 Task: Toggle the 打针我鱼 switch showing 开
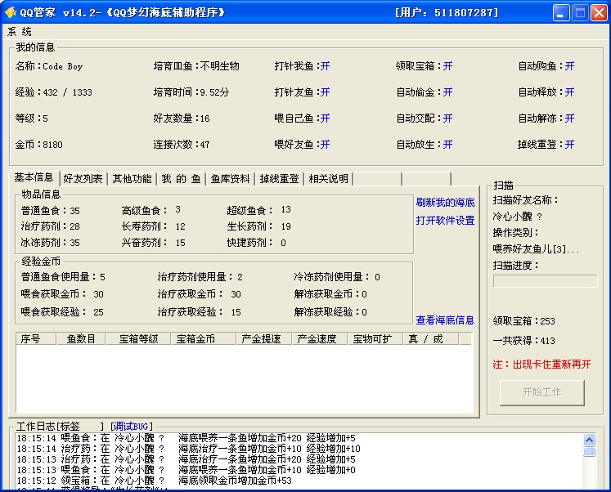coord(325,66)
